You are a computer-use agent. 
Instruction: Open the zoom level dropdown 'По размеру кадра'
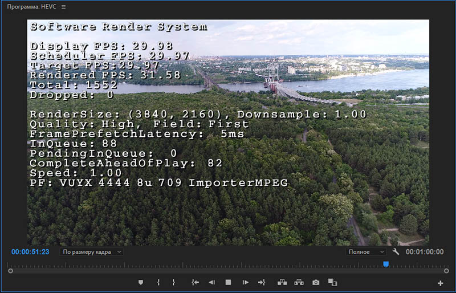(92, 252)
